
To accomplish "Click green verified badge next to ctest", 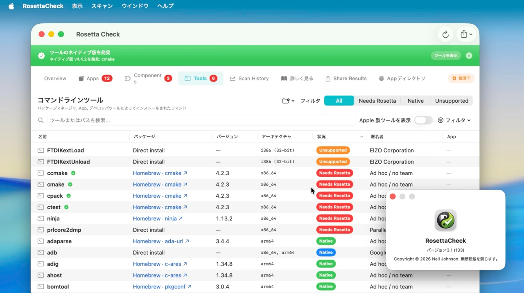I will pyautogui.click(x=66, y=207).
